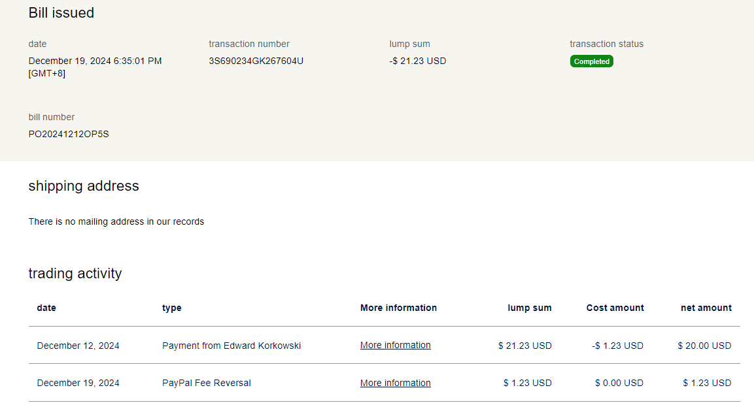The width and height of the screenshot is (754, 405).
Task: Click the no mailing address message
Action: tap(116, 222)
